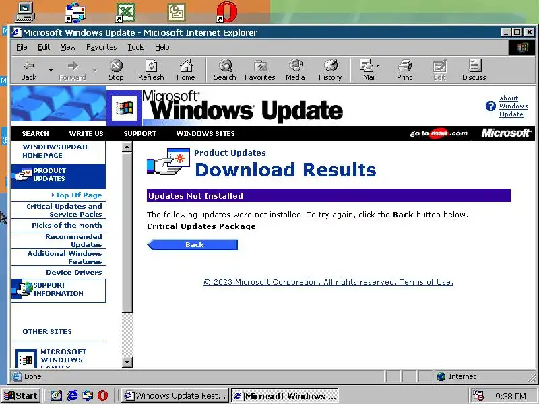Click the SEARCH link in black bar
The image size is (539, 404).
(x=35, y=133)
